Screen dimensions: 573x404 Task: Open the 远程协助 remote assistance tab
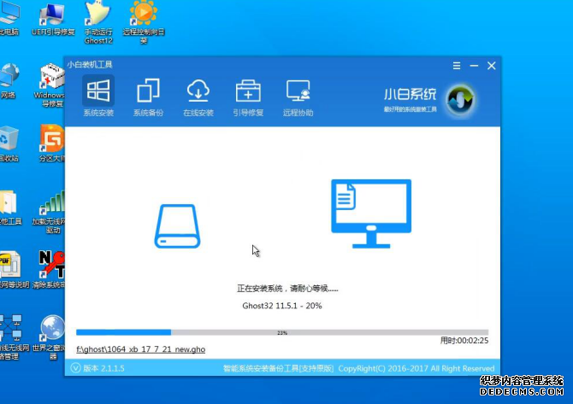point(298,97)
